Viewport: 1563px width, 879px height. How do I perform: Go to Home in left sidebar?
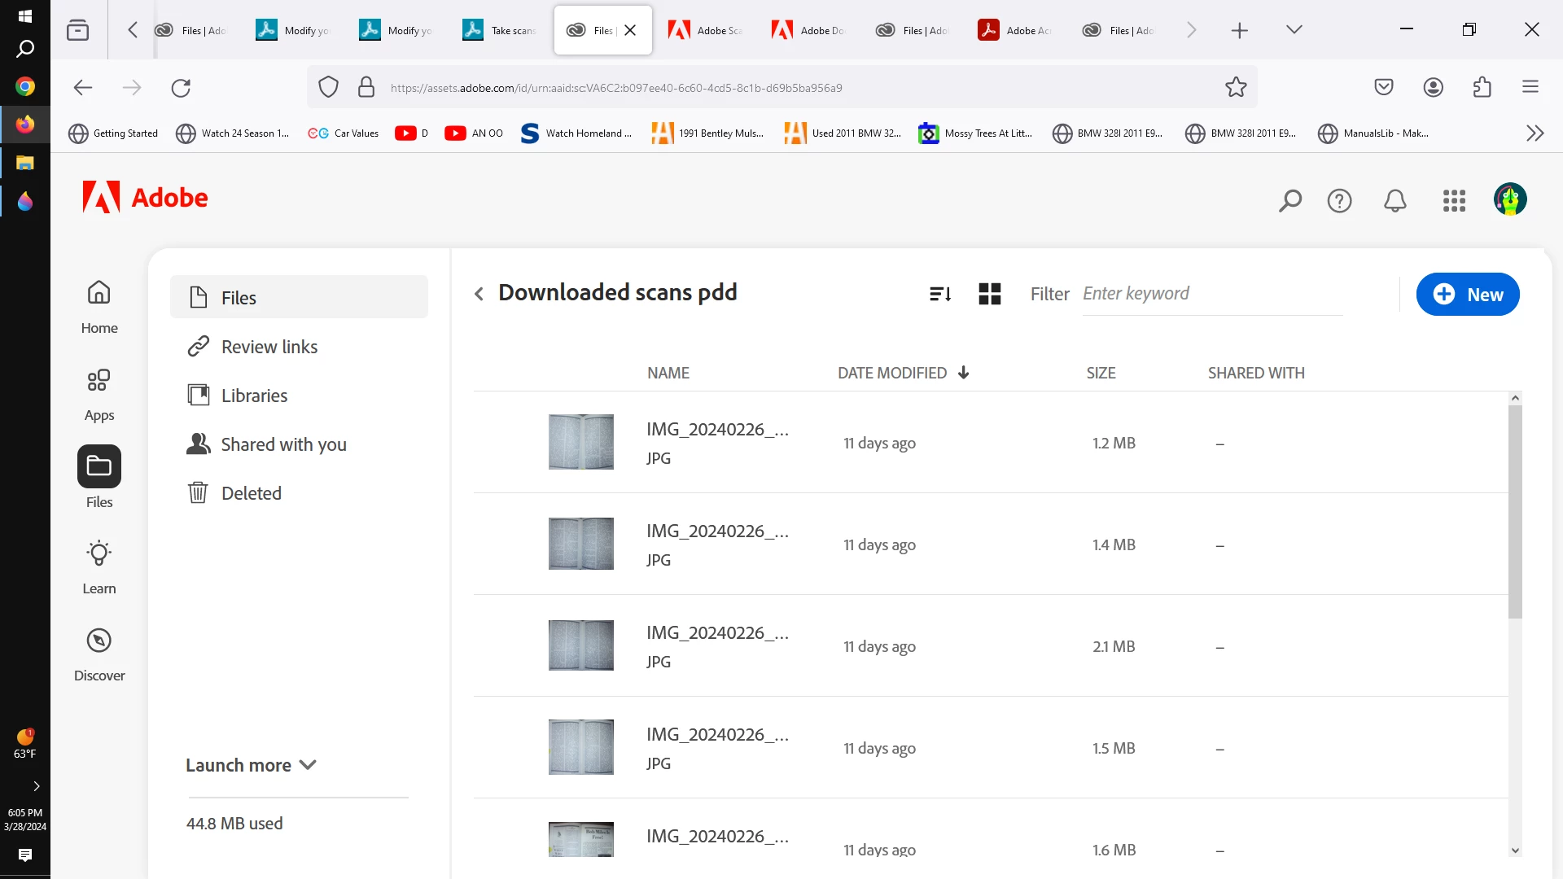pos(99,307)
